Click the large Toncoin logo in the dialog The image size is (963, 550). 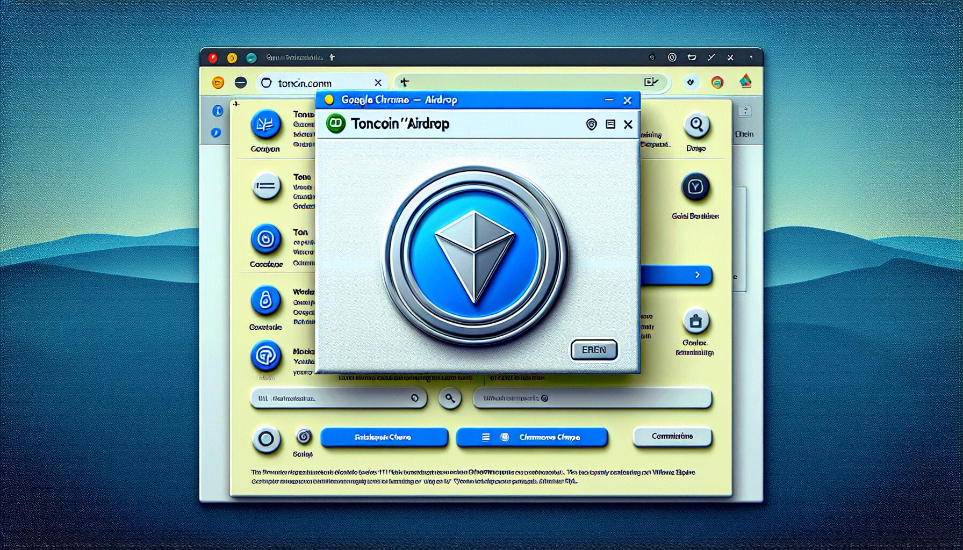click(x=475, y=255)
